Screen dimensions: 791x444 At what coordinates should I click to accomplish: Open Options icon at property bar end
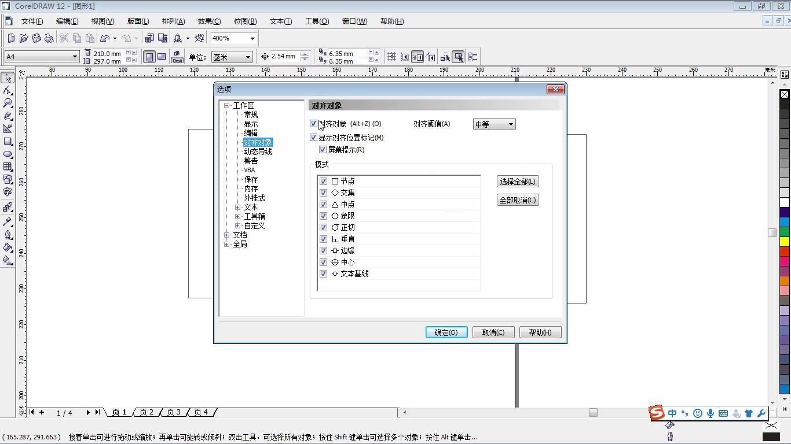click(x=473, y=57)
